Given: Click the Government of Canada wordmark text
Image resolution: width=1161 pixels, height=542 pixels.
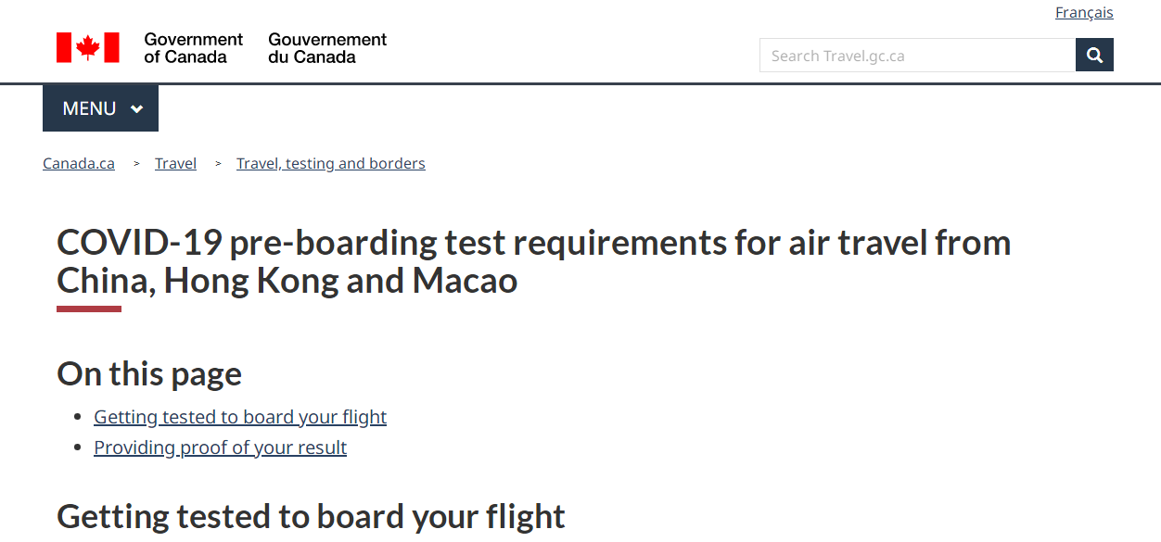Looking at the screenshot, I should point(193,48).
